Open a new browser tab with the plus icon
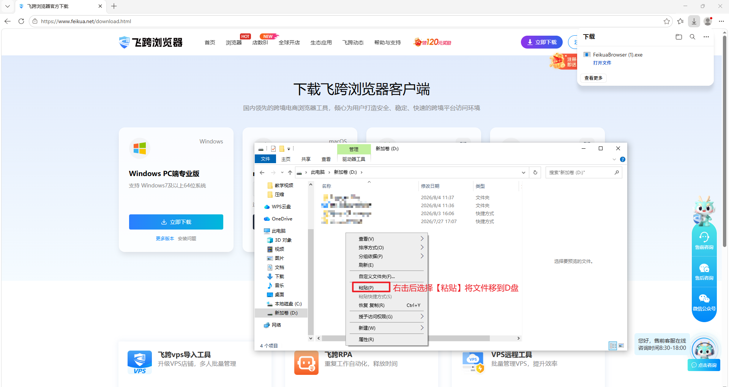This screenshot has height=387, width=729. tap(114, 6)
